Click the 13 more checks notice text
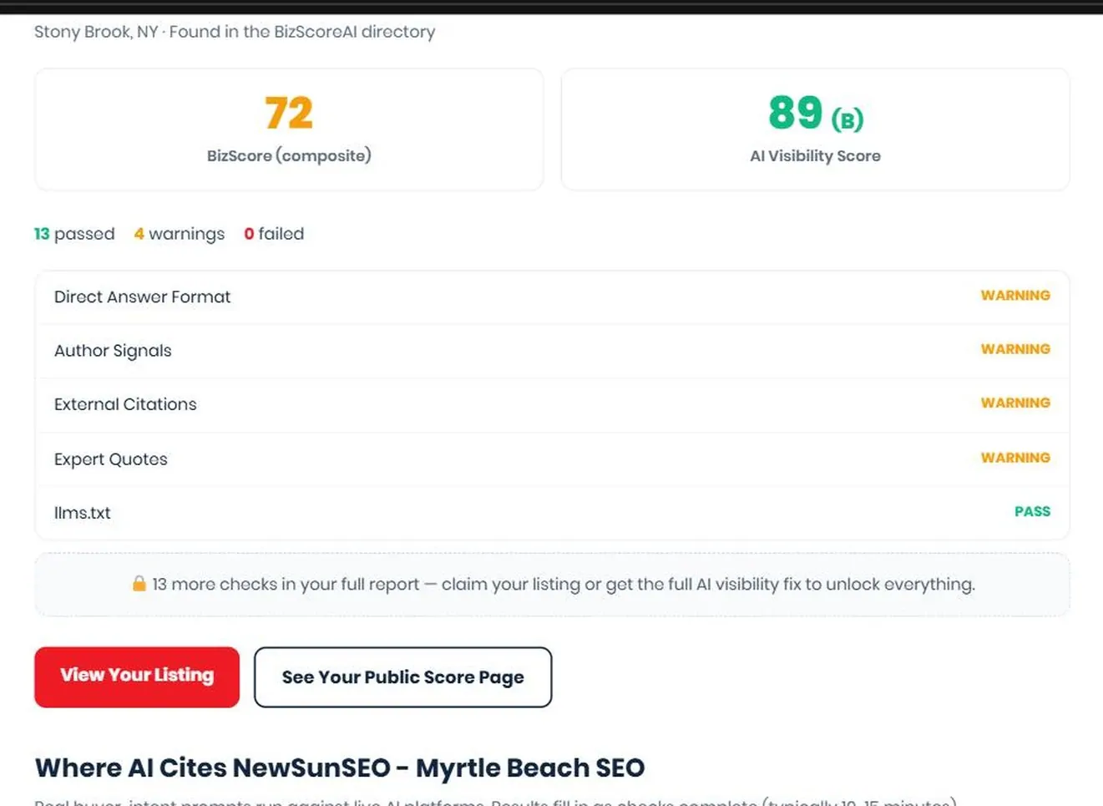The width and height of the screenshot is (1103, 806). click(563, 584)
